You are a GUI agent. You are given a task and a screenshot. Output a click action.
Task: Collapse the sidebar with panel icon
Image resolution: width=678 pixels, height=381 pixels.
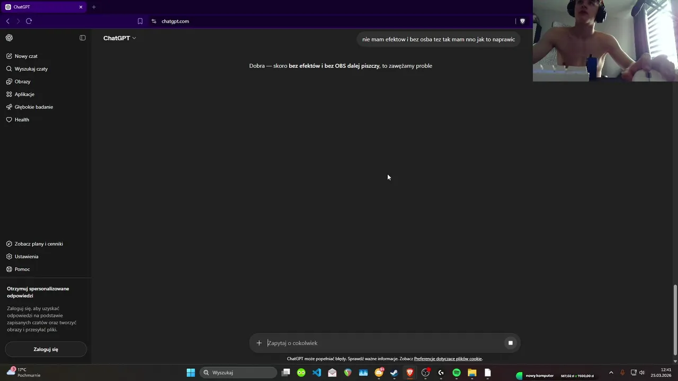[83, 38]
